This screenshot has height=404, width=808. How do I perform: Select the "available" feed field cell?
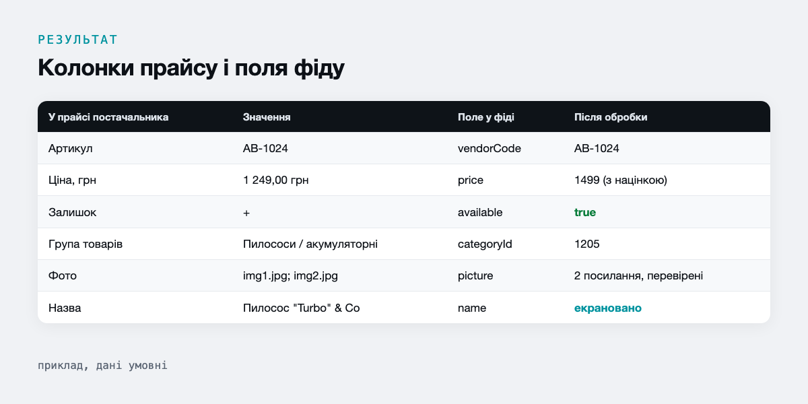pos(480,212)
